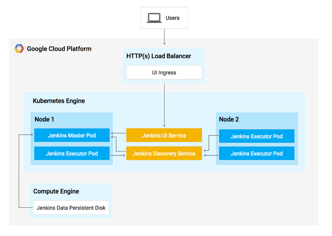Click the UI Ingress box

[x=164, y=72]
